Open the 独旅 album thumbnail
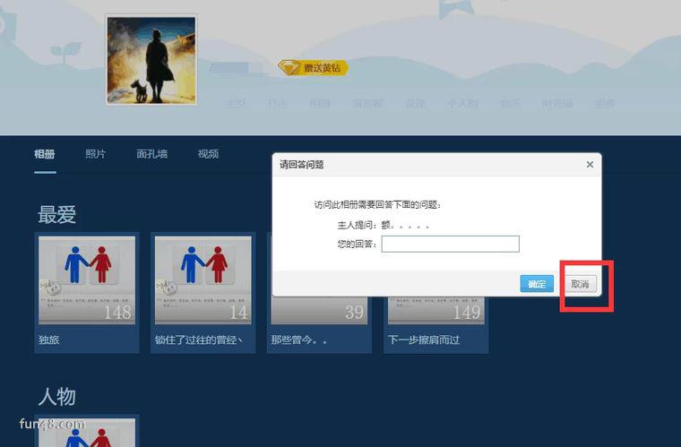 87,279
